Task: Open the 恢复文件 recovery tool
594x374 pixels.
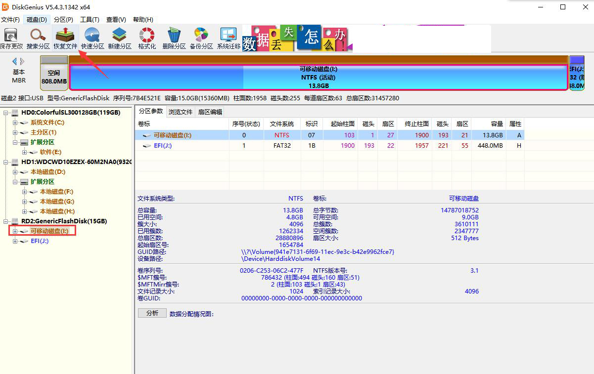Action: coord(64,37)
